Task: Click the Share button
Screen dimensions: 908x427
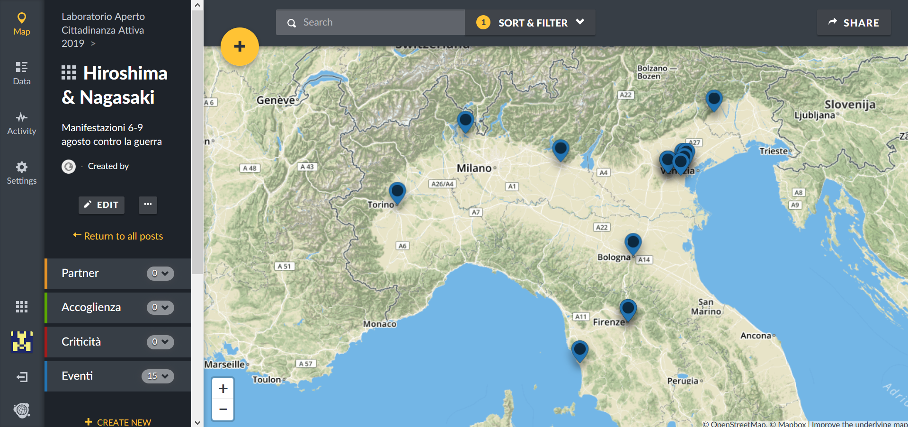Action: (854, 23)
